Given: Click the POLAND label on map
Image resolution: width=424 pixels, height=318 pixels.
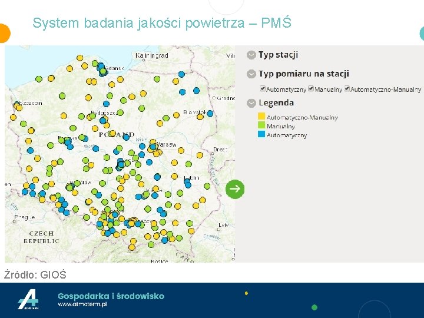Looking at the screenshot, I should tap(117, 135).
